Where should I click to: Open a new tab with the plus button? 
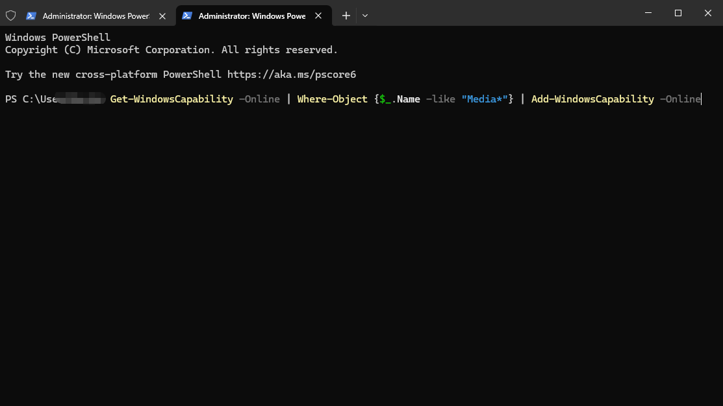click(346, 16)
